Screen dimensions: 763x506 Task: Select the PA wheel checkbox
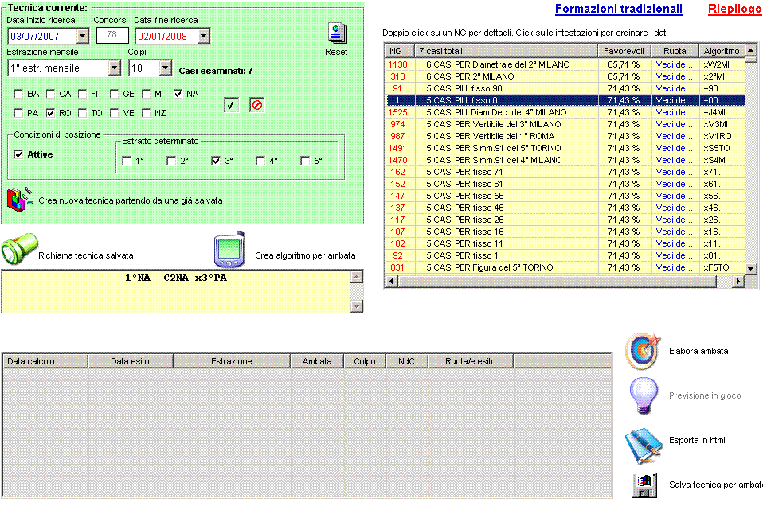[18, 113]
